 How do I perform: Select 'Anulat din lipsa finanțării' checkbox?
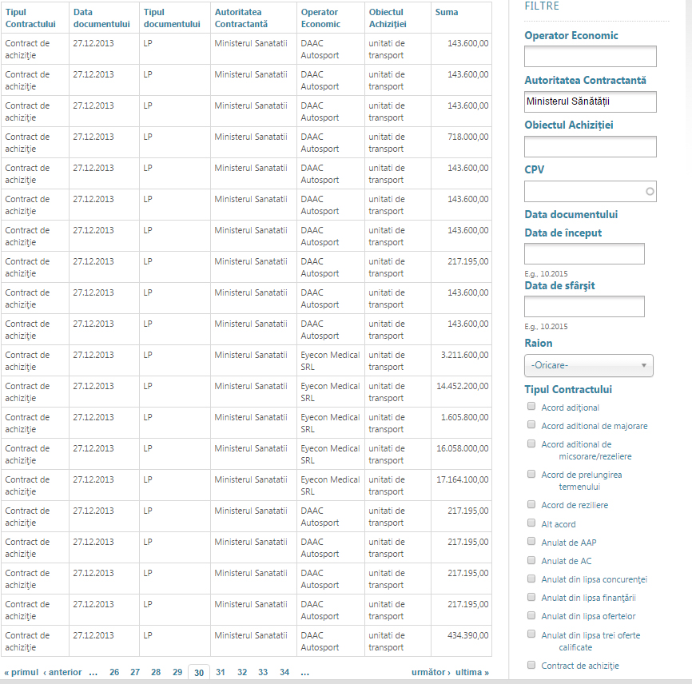[531, 597]
